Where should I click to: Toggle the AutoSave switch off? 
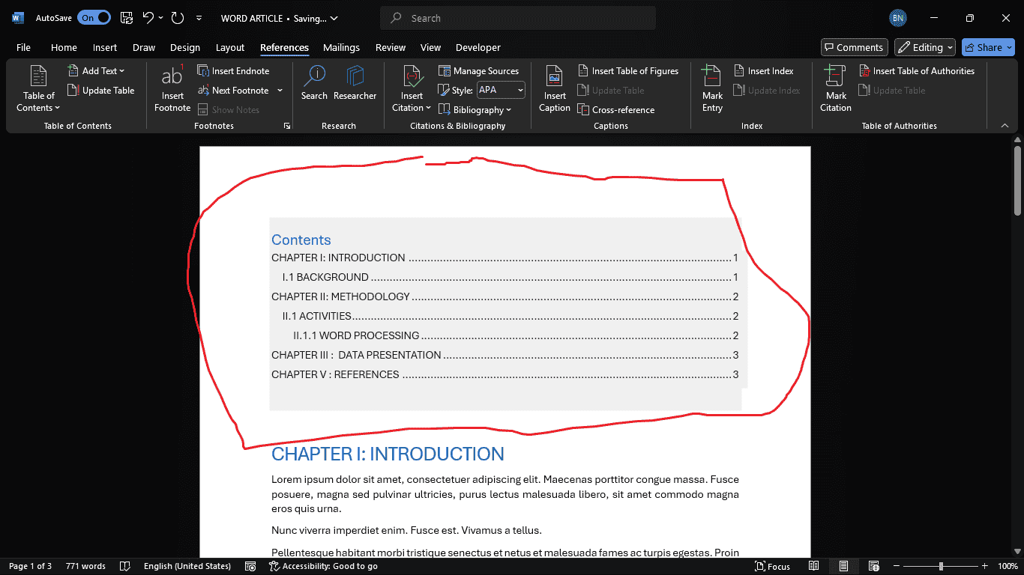(94, 18)
